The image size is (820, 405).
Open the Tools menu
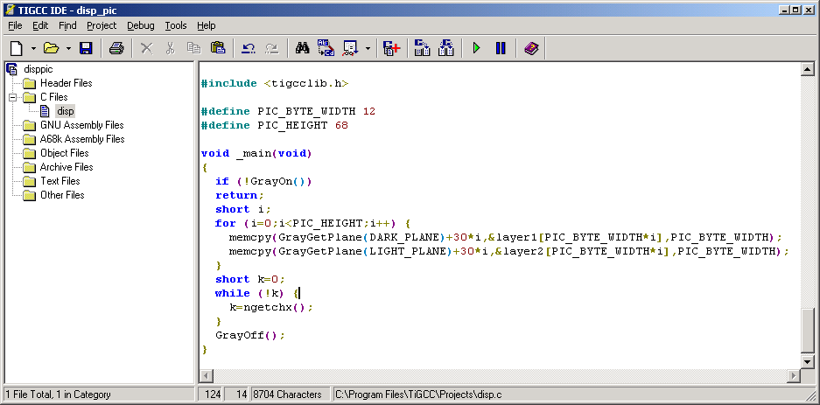(176, 25)
